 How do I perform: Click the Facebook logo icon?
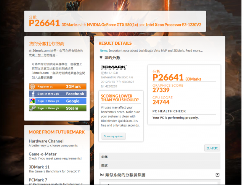tap(33, 94)
